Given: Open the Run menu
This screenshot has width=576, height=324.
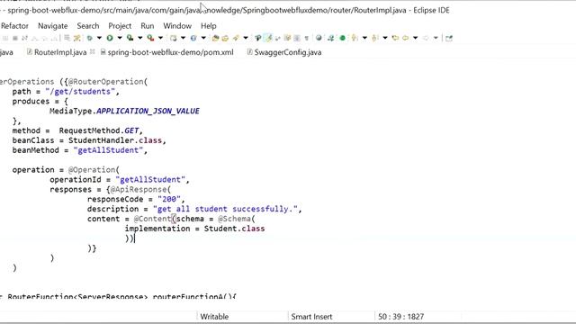Looking at the screenshot, I should click(148, 26).
